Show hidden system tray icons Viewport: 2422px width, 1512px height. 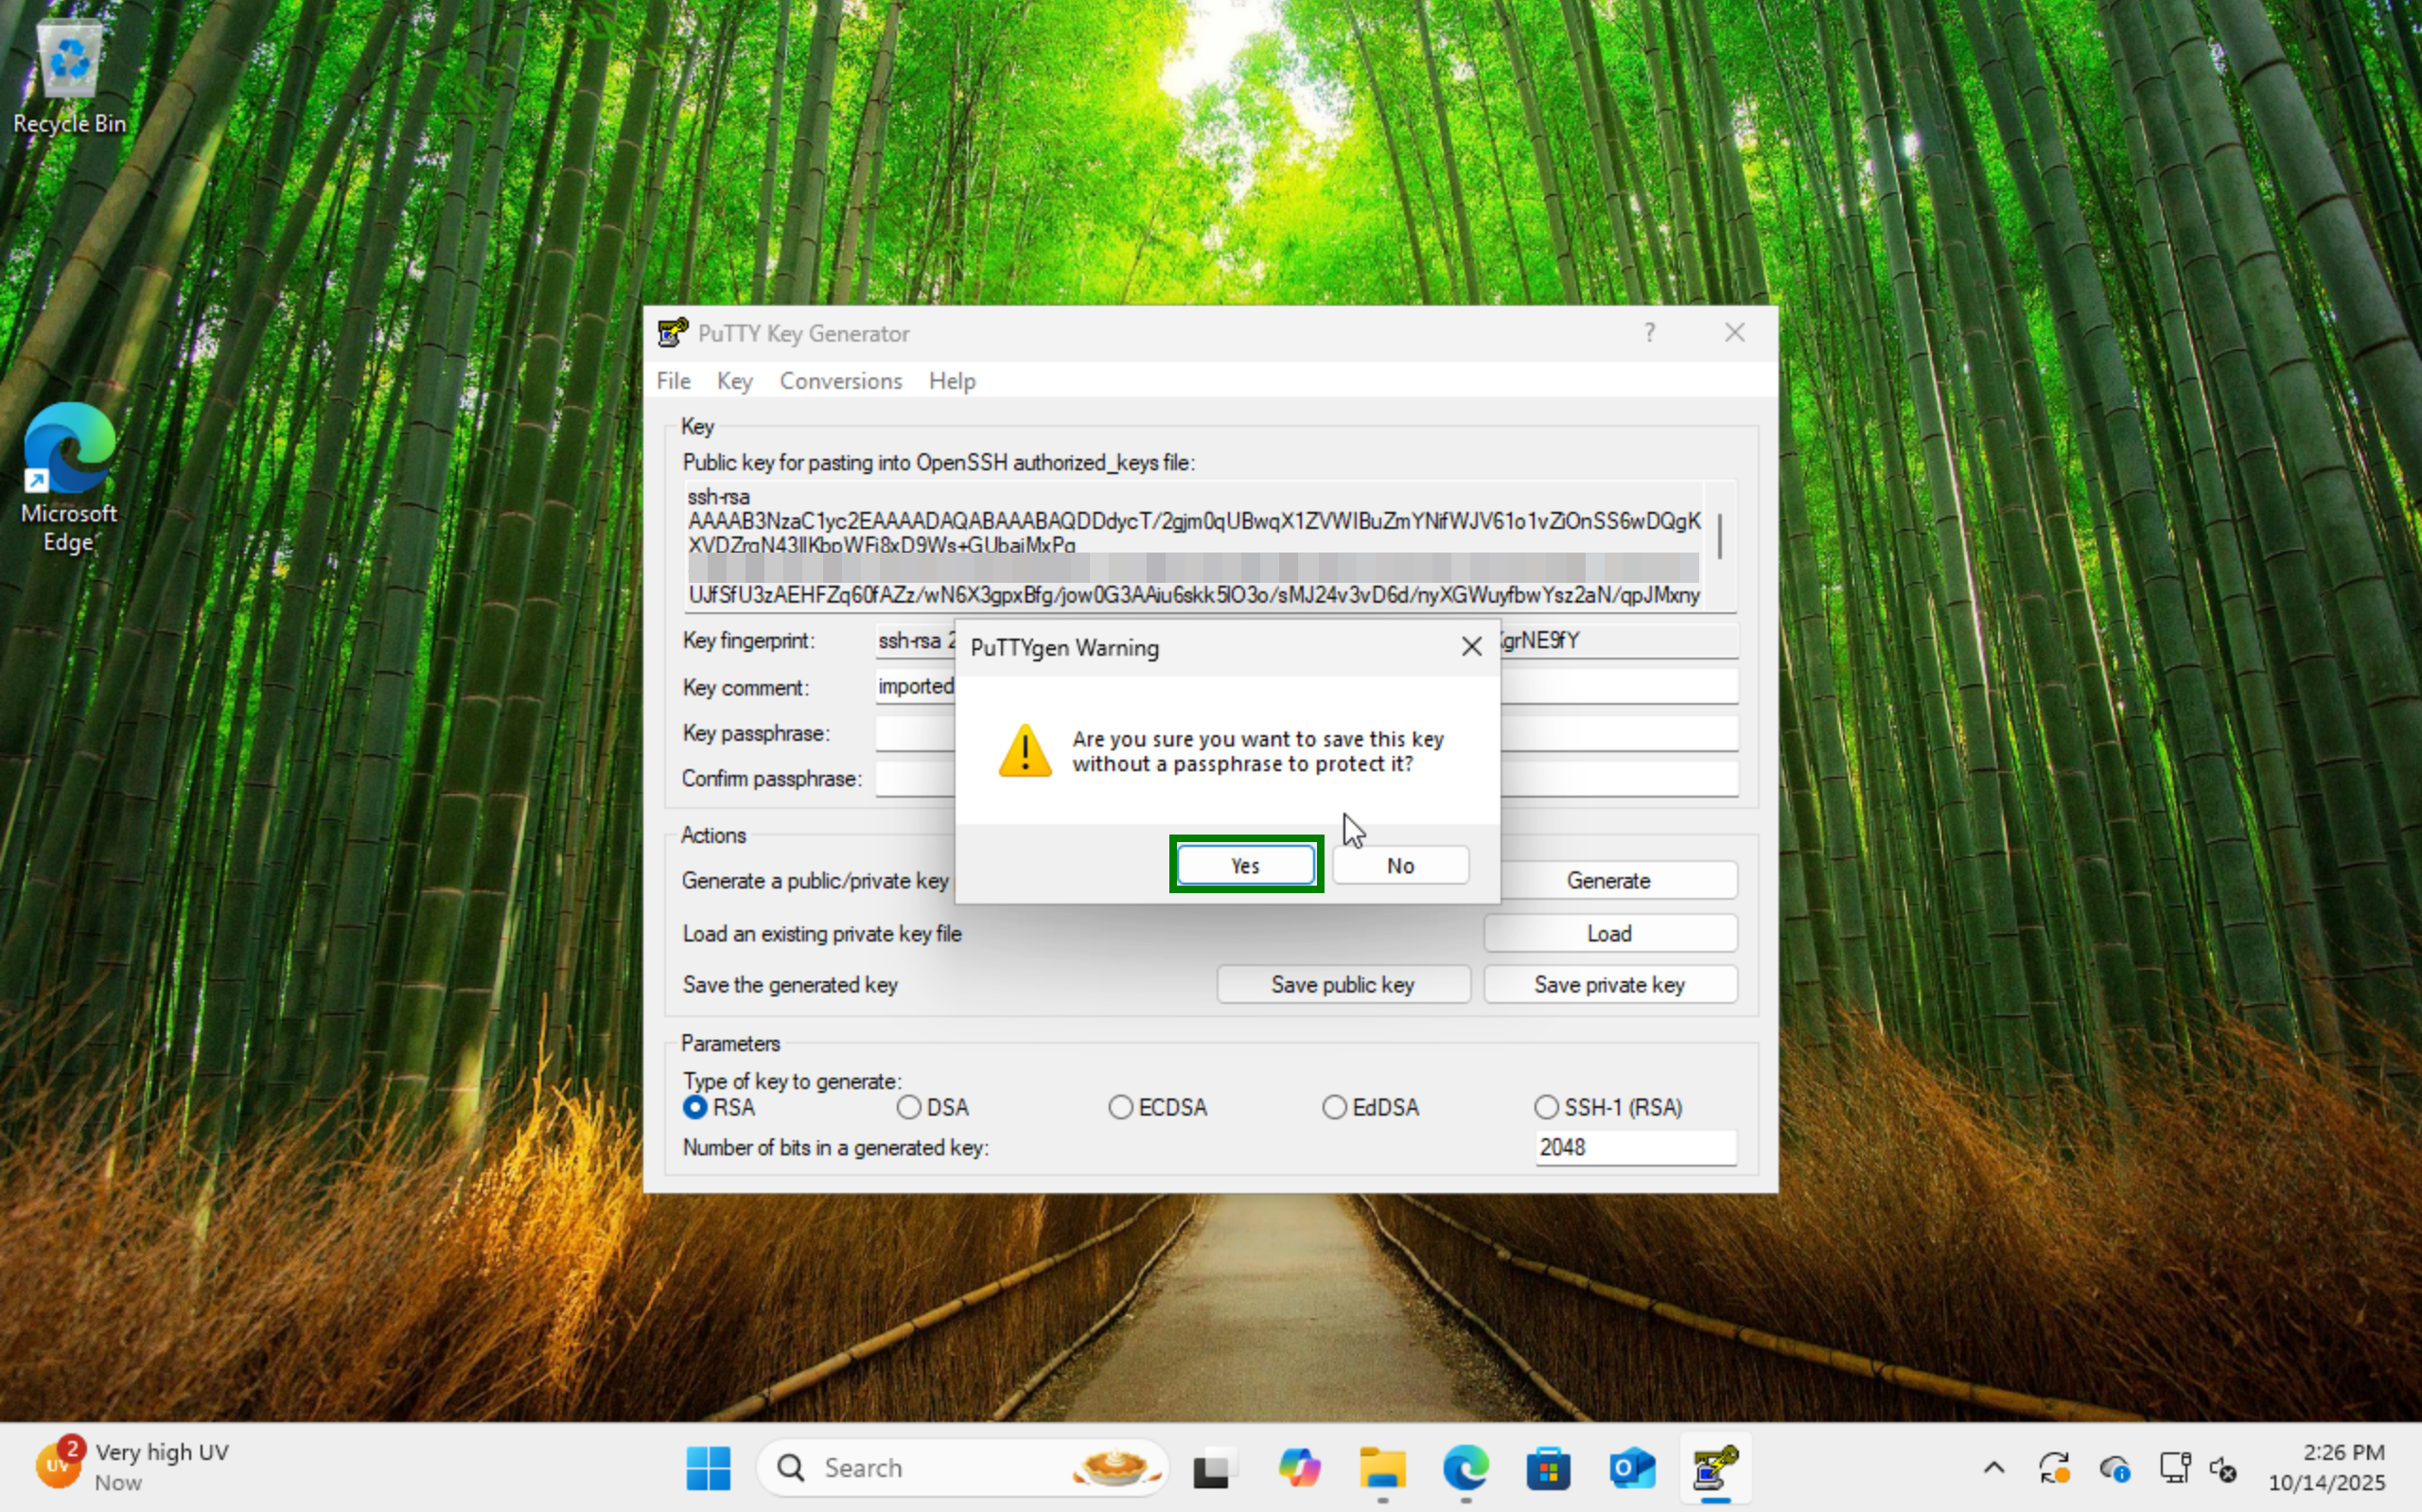click(x=1993, y=1467)
